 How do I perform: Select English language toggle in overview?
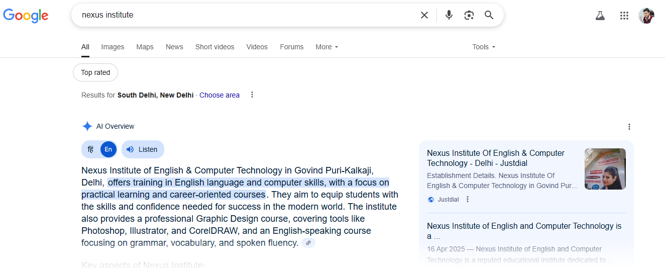click(x=108, y=149)
